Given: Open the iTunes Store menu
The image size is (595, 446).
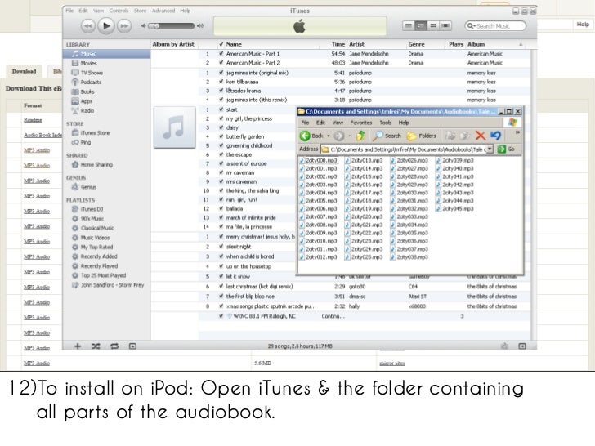Looking at the screenshot, I should (140, 11).
